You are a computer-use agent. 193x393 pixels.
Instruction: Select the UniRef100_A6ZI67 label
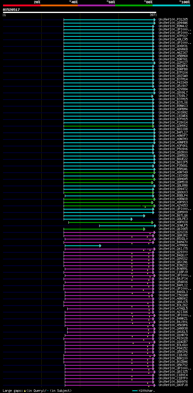(173, 53)
